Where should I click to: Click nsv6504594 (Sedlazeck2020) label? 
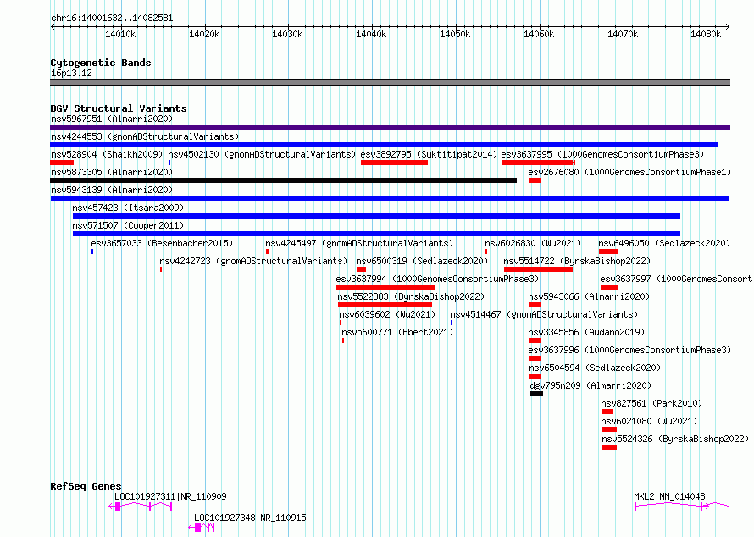pos(595,368)
